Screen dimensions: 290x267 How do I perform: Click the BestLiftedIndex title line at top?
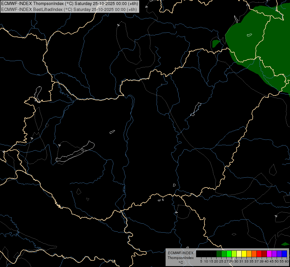[x=69, y=9]
